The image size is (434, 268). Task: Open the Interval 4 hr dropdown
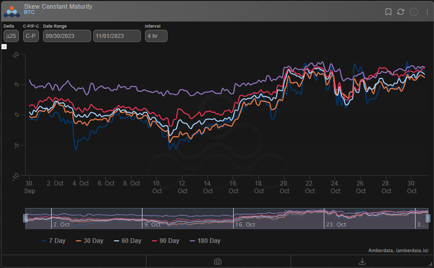156,36
